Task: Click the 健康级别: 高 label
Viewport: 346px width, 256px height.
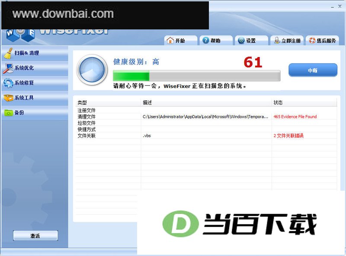Action: (136, 62)
